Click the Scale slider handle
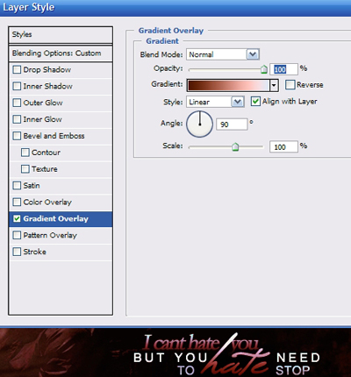This screenshot has width=351, height=377. click(x=235, y=146)
